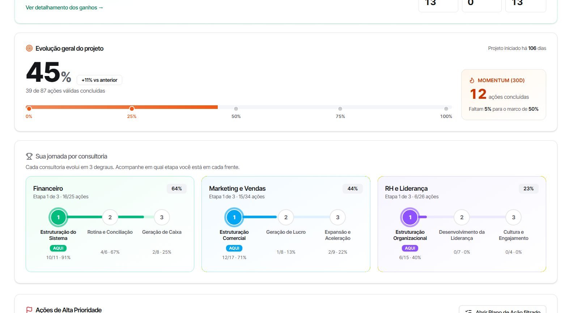569x313 pixels.
Task: Click the flag icon beside Ações de Alta Prioridade
Action: click(x=29, y=310)
